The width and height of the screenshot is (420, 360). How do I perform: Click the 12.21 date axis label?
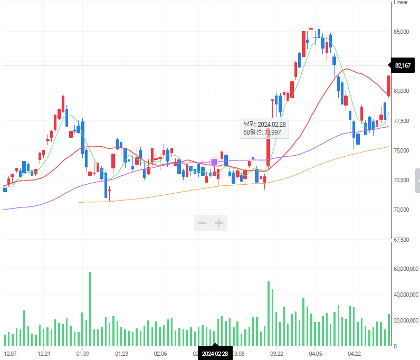[44, 354]
